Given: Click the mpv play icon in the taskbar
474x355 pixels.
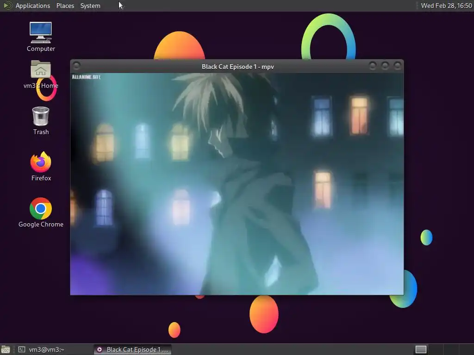Looking at the screenshot, I should coord(100,349).
